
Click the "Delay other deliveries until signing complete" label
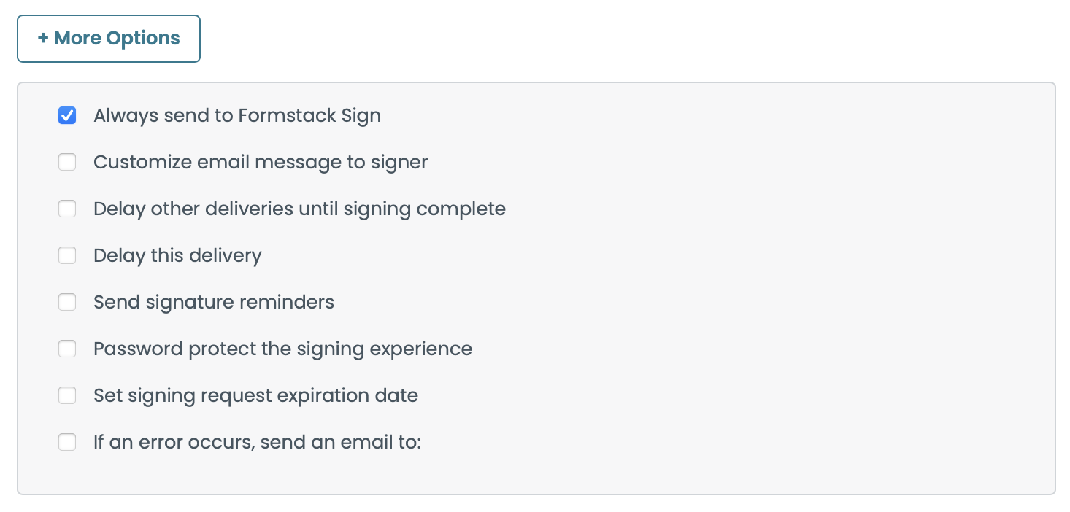point(299,209)
